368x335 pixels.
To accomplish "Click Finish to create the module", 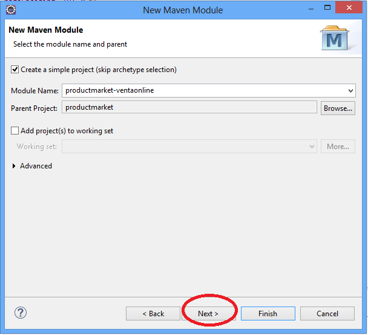I will [268, 313].
